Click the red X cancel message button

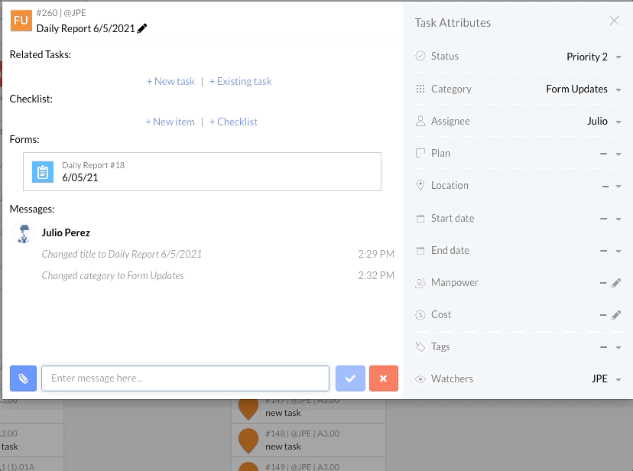click(x=383, y=378)
